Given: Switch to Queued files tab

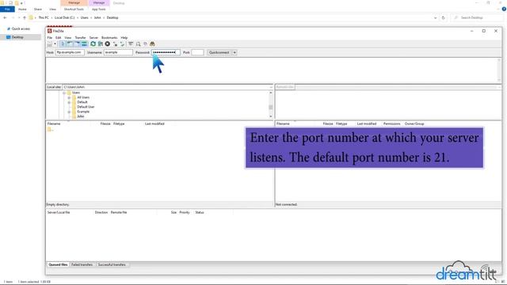Looking at the screenshot, I should tap(58, 264).
